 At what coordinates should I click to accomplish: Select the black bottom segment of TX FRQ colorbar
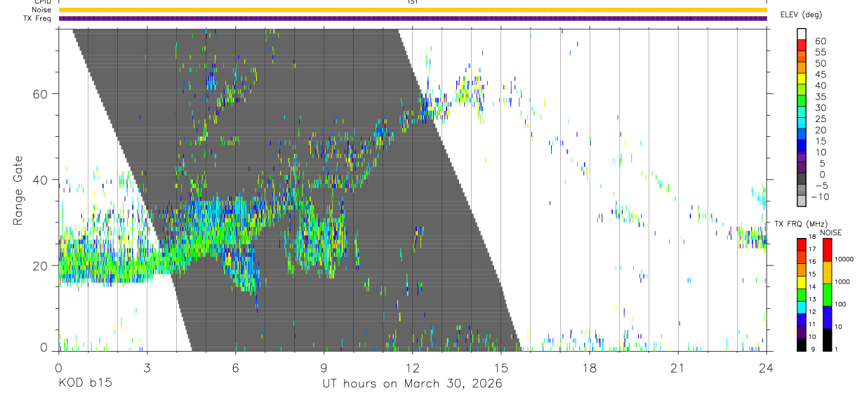[802, 345]
